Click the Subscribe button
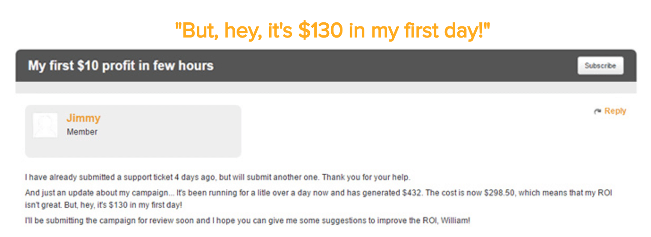Screen dimensions: 651x237 (600, 66)
